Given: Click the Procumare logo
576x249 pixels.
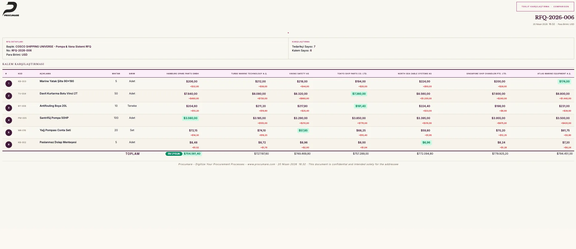Looking at the screenshot, I should click(x=11, y=9).
